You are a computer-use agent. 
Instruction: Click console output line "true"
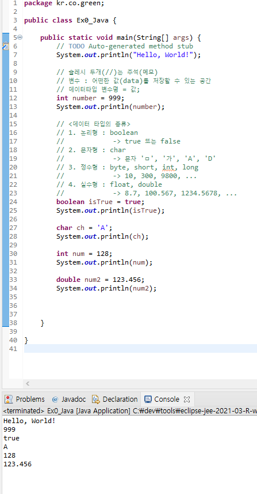pos(11,438)
